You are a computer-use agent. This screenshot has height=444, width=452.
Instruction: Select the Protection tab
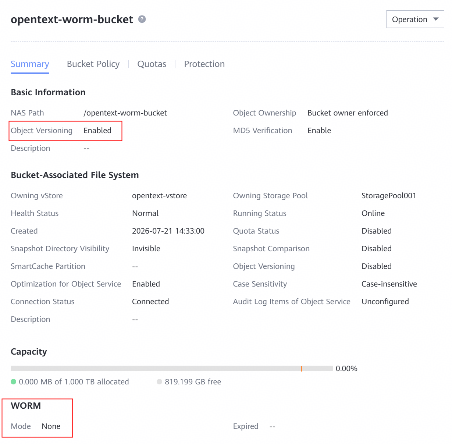(x=204, y=64)
